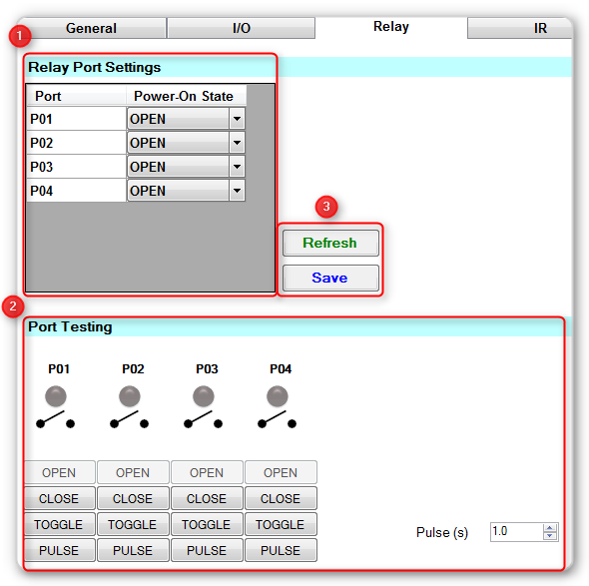Click the P02 relay indicator LED

[x=130, y=396]
